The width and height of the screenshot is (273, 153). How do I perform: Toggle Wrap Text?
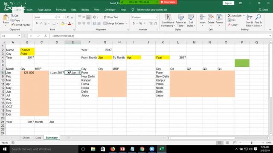[x=111, y=17]
